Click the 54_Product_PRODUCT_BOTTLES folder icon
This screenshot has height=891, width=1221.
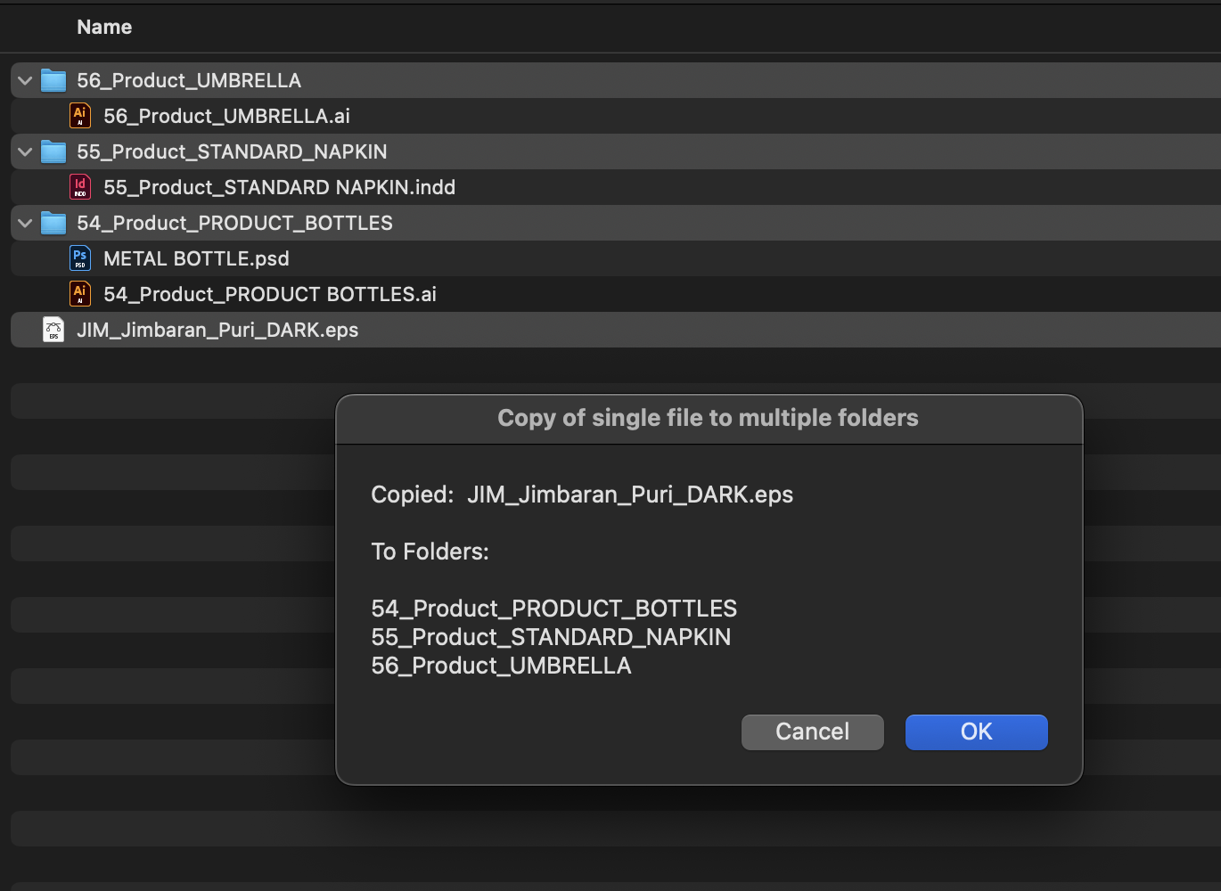coord(53,224)
